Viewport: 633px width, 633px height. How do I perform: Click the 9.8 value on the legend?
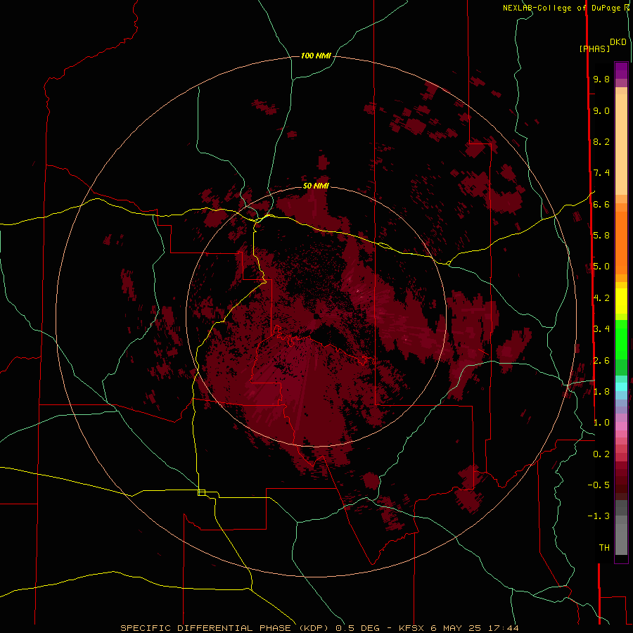[601, 79]
